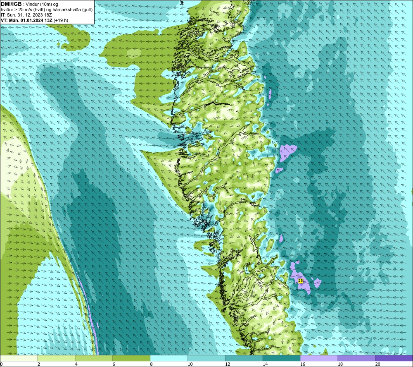Select the 18–20 m/s medium purple swatch
The image size is (413, 367).
point(357,358)
